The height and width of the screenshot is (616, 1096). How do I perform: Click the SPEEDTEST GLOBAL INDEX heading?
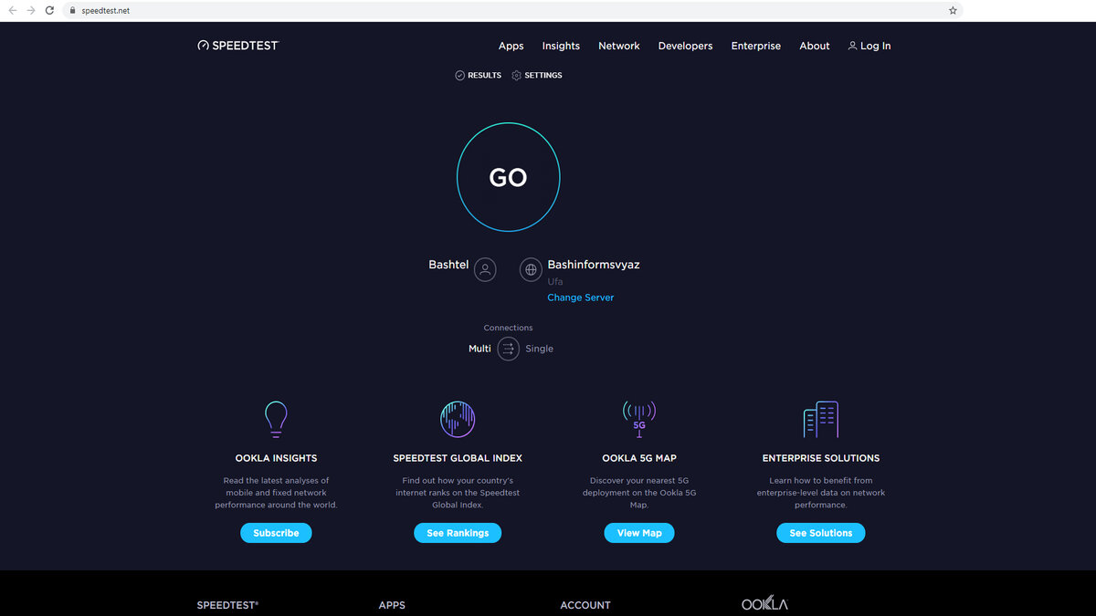458,458
